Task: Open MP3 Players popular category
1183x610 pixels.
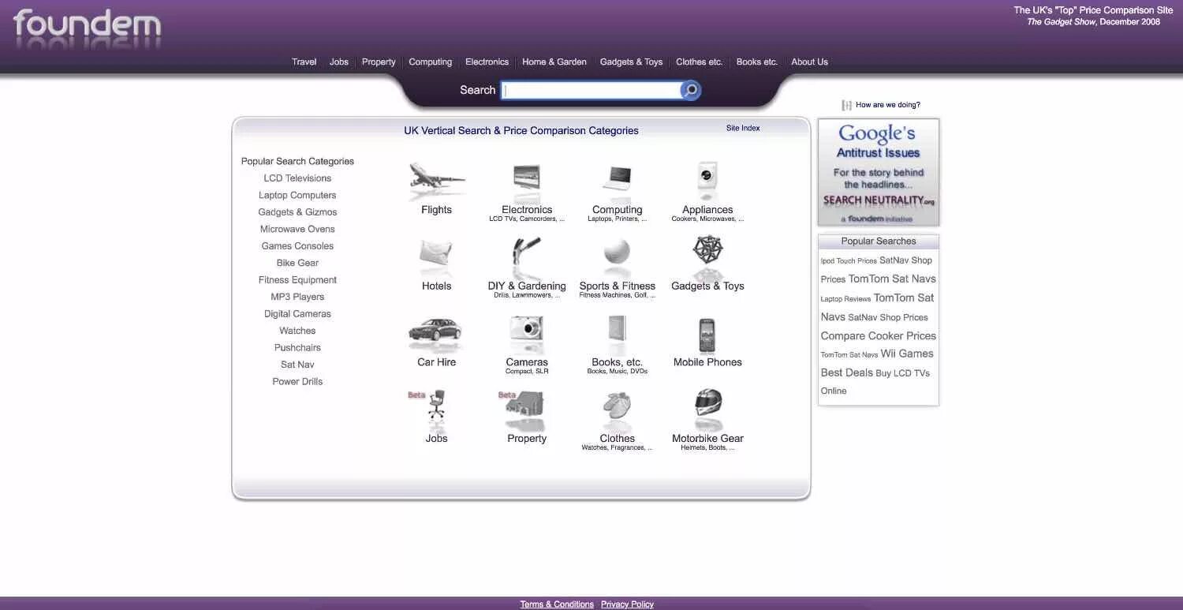Action: pos(297,298)
